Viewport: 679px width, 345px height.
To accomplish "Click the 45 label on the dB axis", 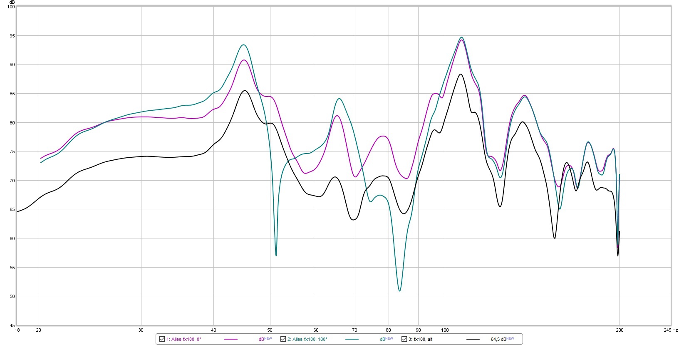I will point(12,325).
